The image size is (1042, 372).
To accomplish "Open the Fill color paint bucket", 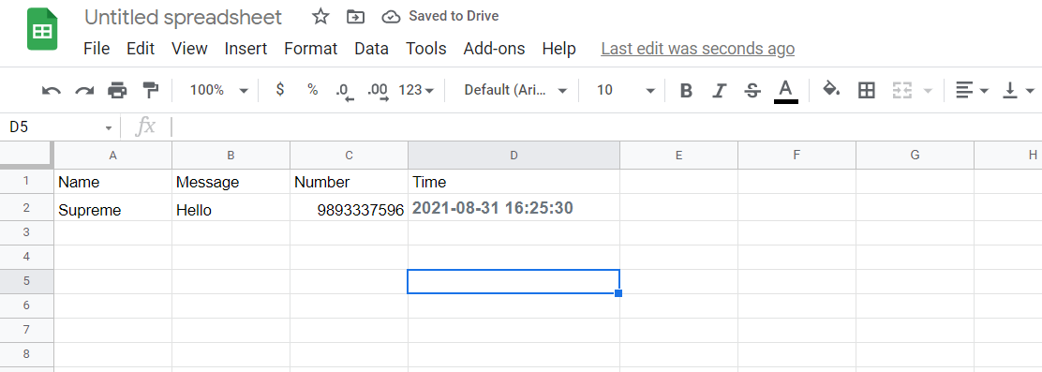I will coord(831,89).
